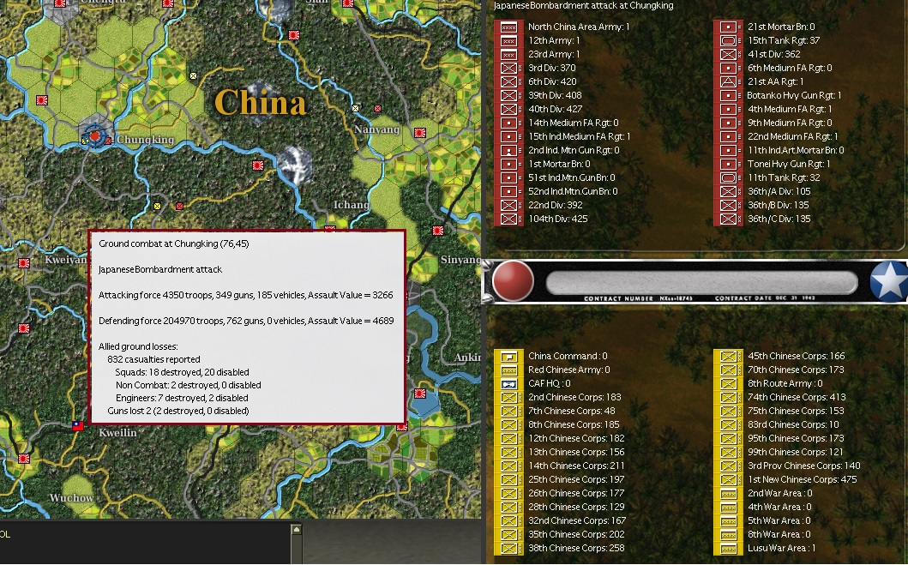Click the 45th Chinese Corps icon

tap(728, 356)
